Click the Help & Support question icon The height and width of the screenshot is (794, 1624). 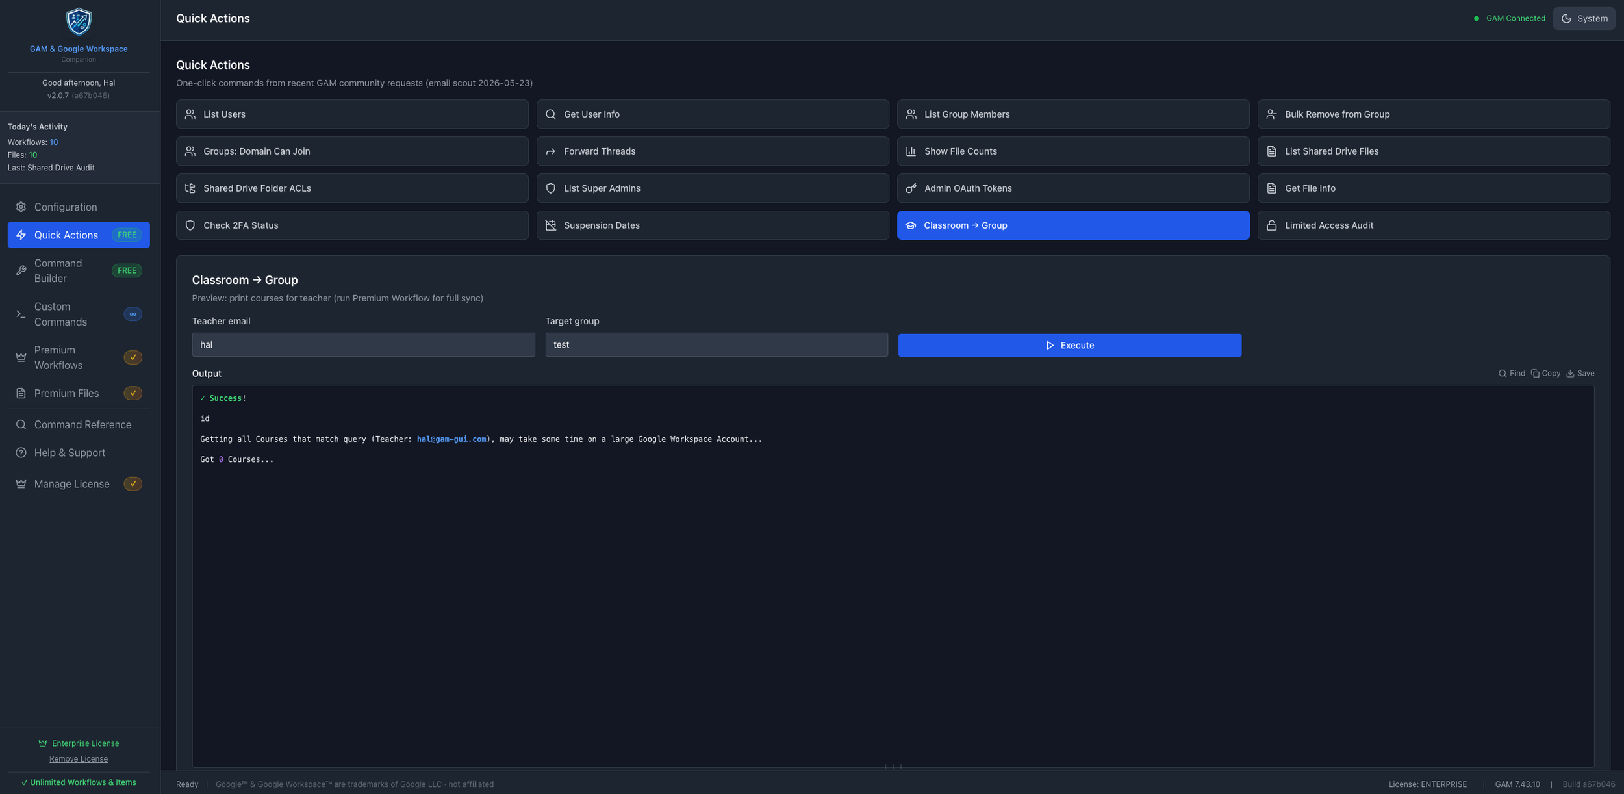pos(21,452)
